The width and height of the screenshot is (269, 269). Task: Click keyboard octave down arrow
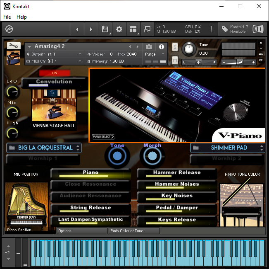click(x=8, y=259)
